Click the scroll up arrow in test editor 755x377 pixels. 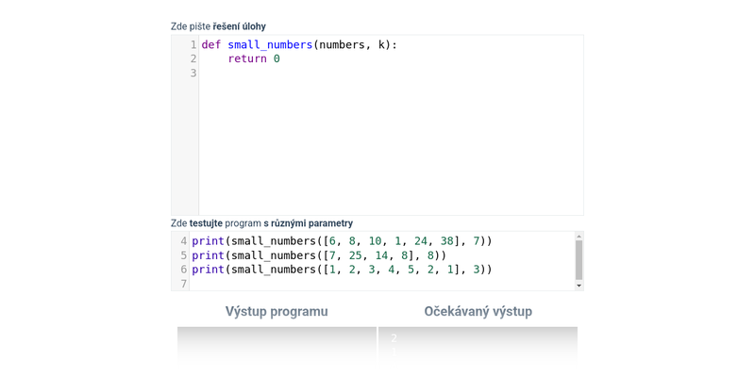point(579,237)
